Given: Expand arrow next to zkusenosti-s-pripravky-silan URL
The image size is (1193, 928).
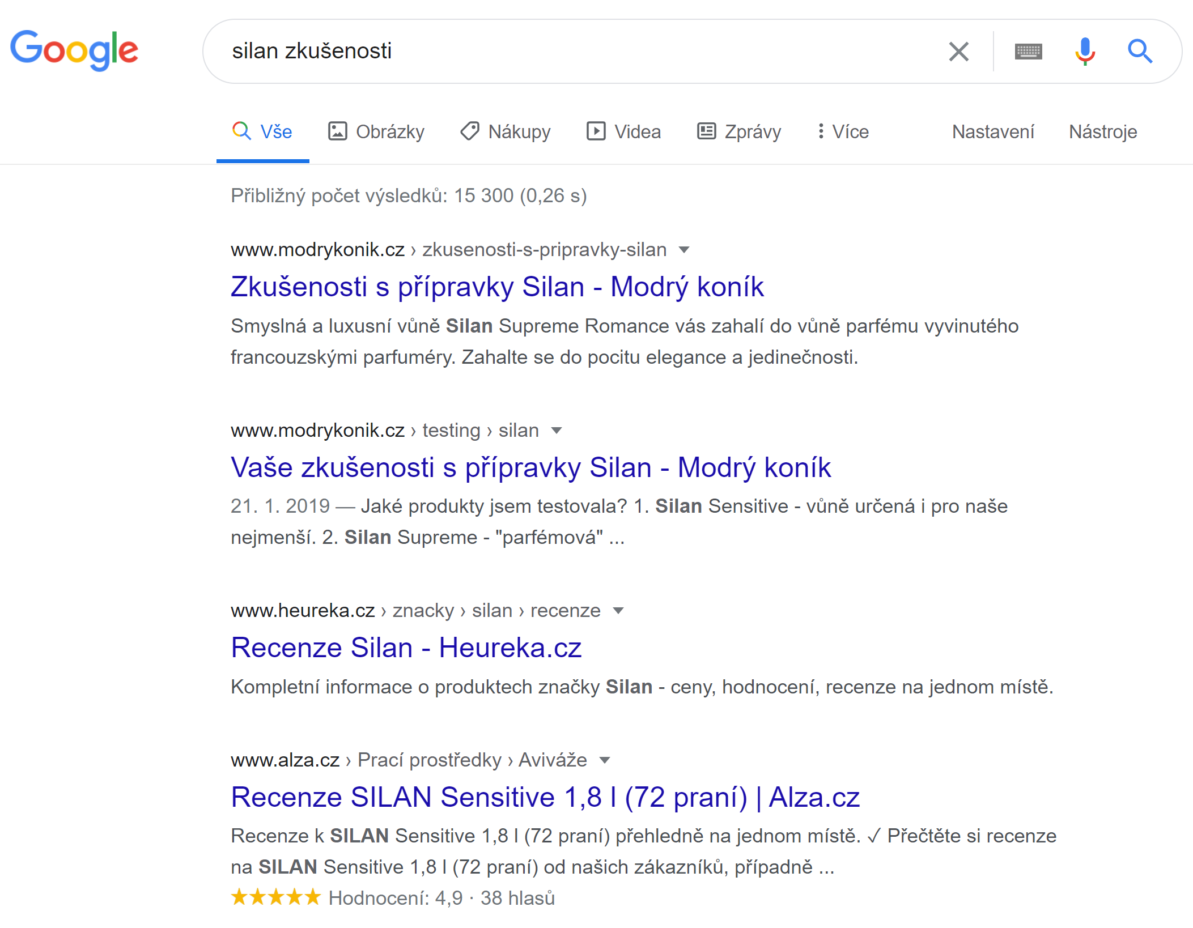Looking at the screenshot, I should pos(684,250).
